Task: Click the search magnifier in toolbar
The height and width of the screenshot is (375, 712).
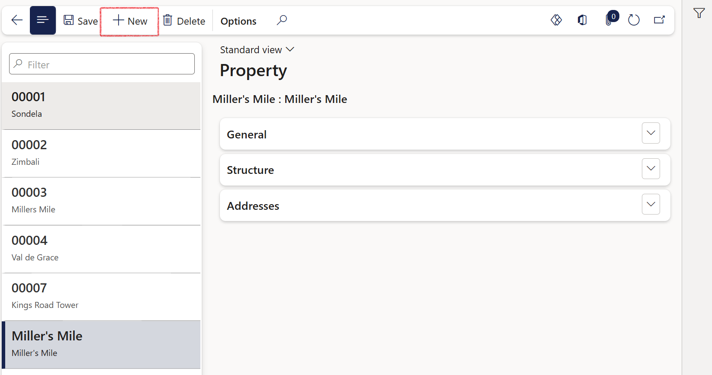Action: tap(282, 20)
